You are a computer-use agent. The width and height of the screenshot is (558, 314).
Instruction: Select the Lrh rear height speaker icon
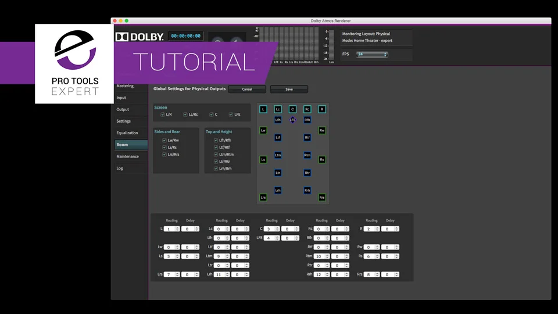(x=278, y=191)
